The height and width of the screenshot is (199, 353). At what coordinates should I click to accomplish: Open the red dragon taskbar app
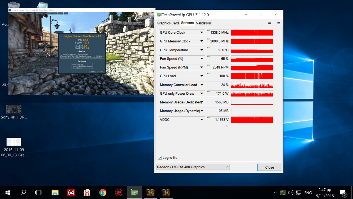[119, 193]
